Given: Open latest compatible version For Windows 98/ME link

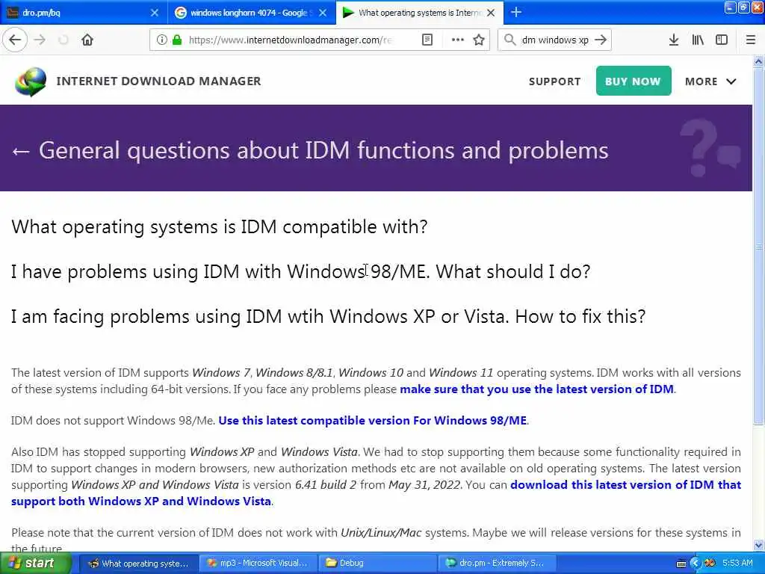Looking at the screenshot, I should pos(372,420).
